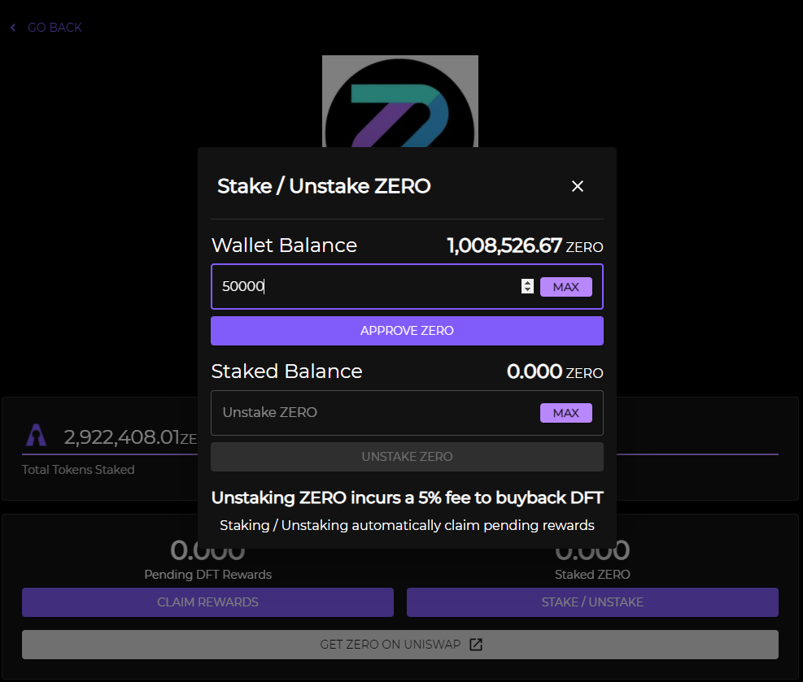Image resolution: width=803 pixels, height=682 pixels.
Task: Click the external link icon beside Uniswap
Action: coord(477,645)
